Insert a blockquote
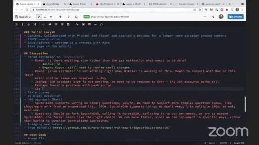The width and height of the screenshot is (259, 145). [50, 24]
